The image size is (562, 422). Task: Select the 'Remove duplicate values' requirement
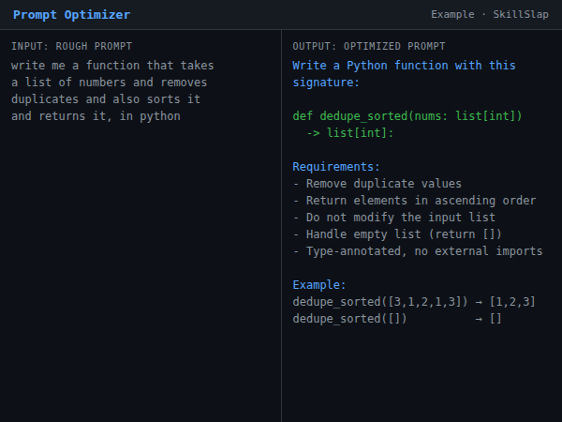(x=377, y=184)
